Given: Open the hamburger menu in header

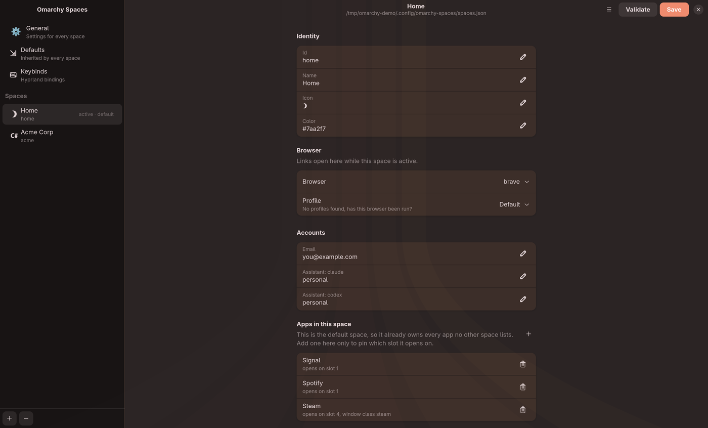Looking at the screenshot, I should pyautogui.click(x=609, y=10).
